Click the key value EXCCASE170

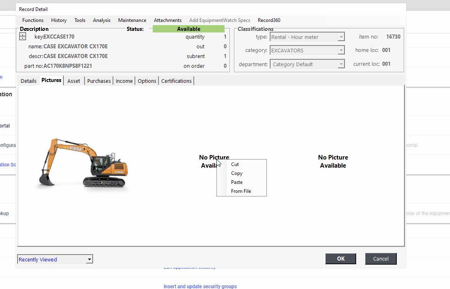click(59, 37)
